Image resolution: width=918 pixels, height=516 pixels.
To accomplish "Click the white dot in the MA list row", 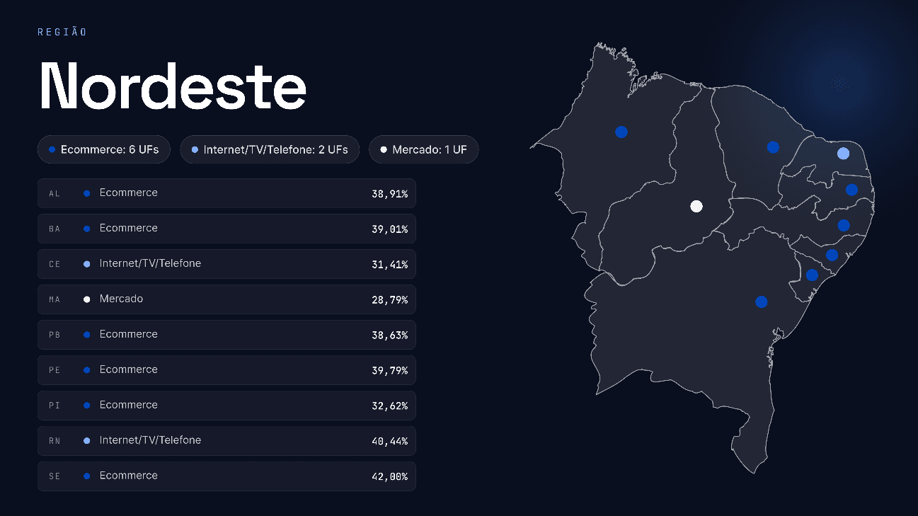I will (86, 299).
